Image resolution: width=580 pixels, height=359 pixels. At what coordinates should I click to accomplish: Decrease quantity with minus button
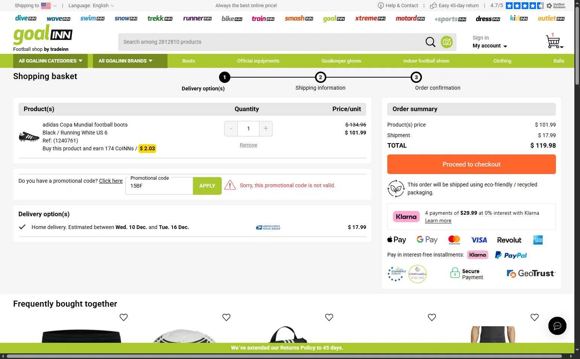pyautogui.click(x=231, y=128)
